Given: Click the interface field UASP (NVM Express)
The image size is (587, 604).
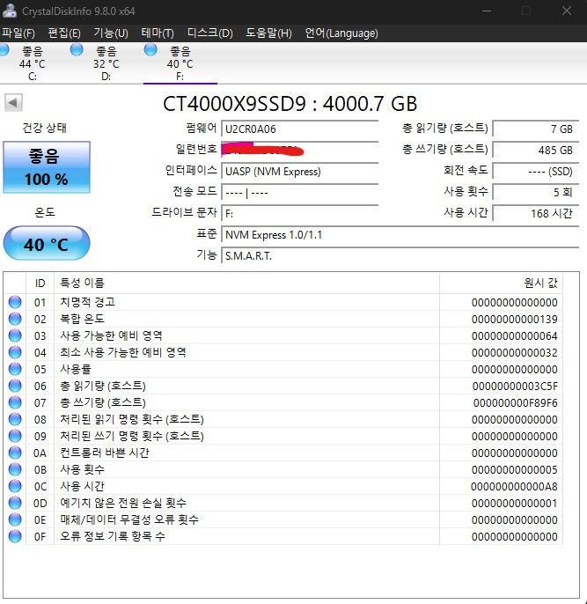Looking at the screenshot, I should (299, 172).
